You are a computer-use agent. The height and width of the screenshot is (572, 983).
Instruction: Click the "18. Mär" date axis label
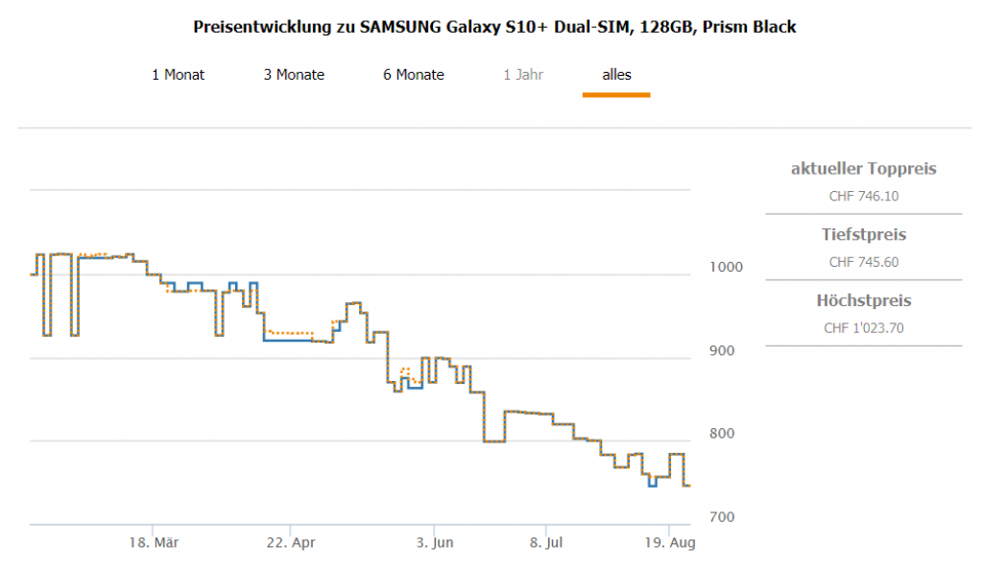click(154, 543)
